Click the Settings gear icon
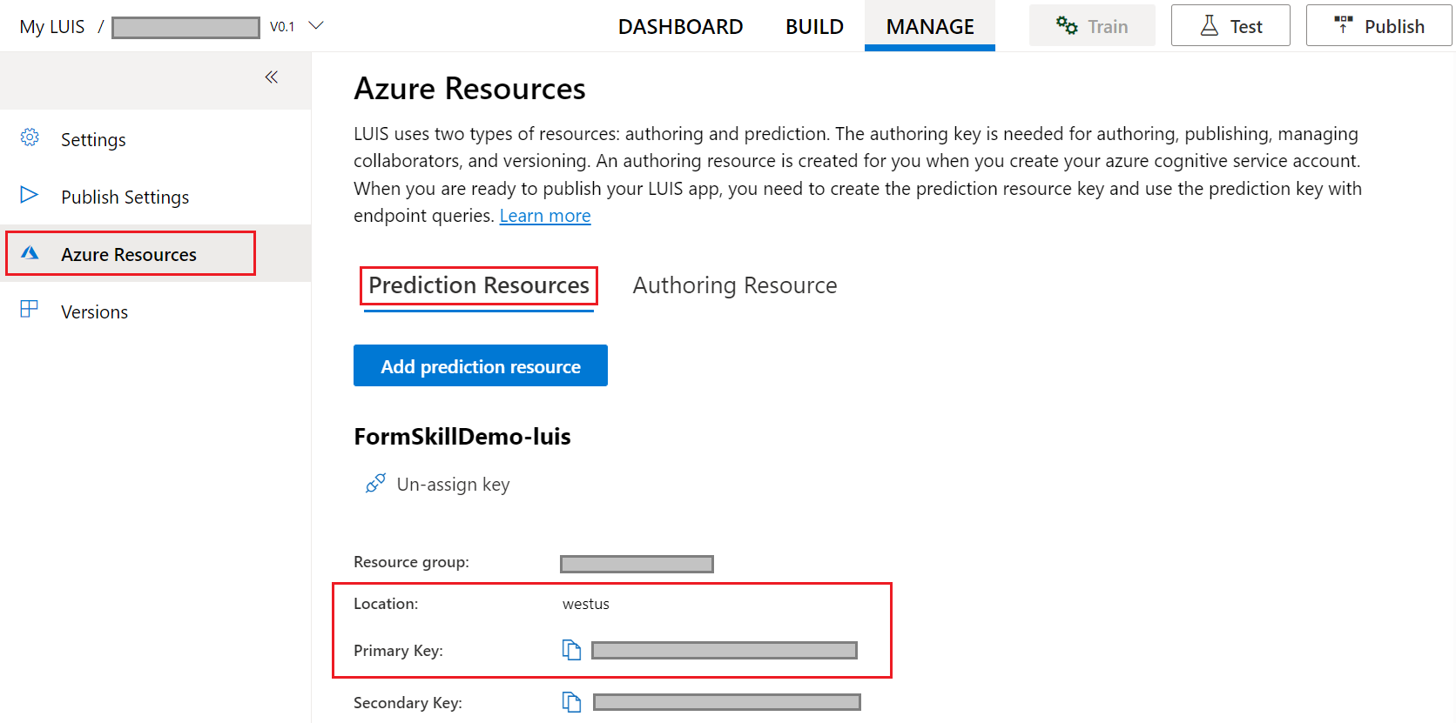 click(30, 137)
